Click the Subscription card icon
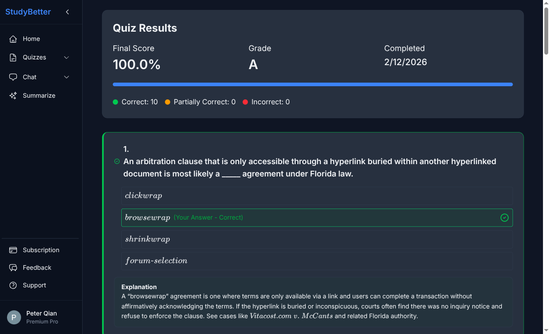550x334 pixels. [x=13, y=250]
